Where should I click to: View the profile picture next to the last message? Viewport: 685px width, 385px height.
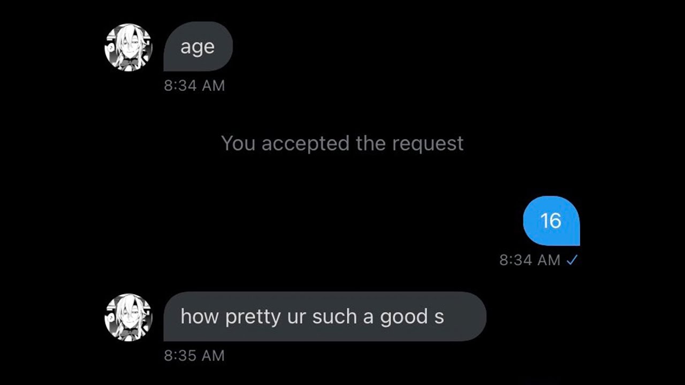(x=128, y=317)
